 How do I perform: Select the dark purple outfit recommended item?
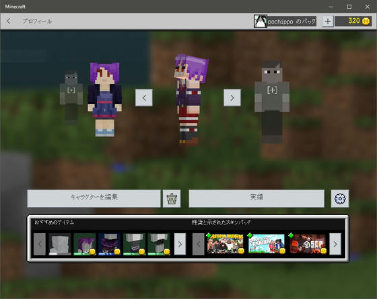(x=109, y=244)
